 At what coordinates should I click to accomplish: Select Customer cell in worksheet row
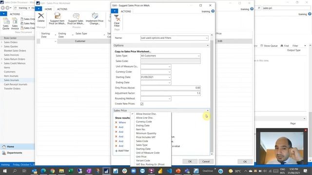click(80, 41)
